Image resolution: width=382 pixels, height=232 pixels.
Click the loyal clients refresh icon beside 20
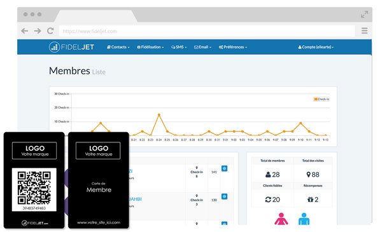tap(268, 200)
